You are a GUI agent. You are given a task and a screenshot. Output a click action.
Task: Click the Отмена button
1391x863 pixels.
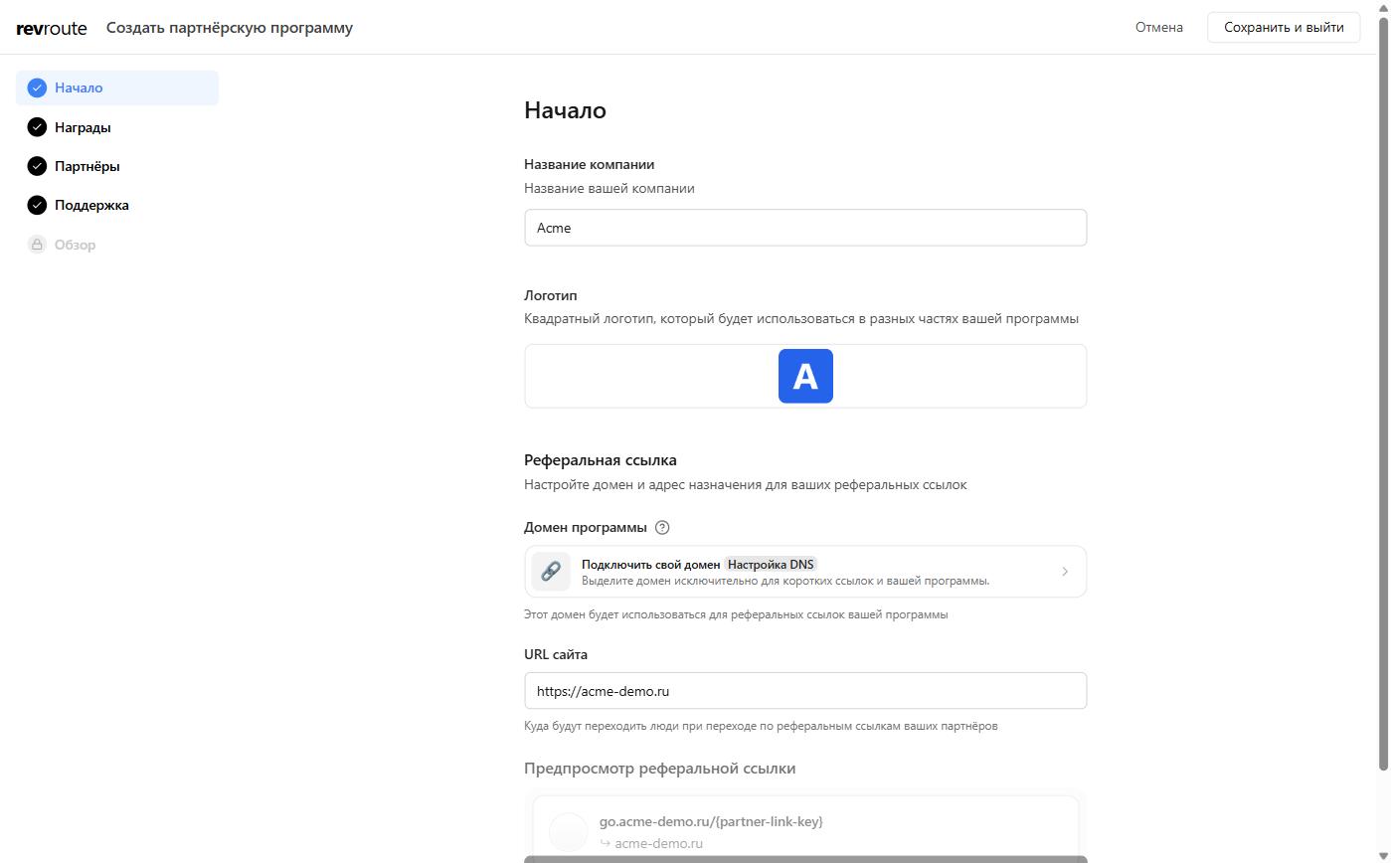pyautogui.click(x=1159, y=27)
